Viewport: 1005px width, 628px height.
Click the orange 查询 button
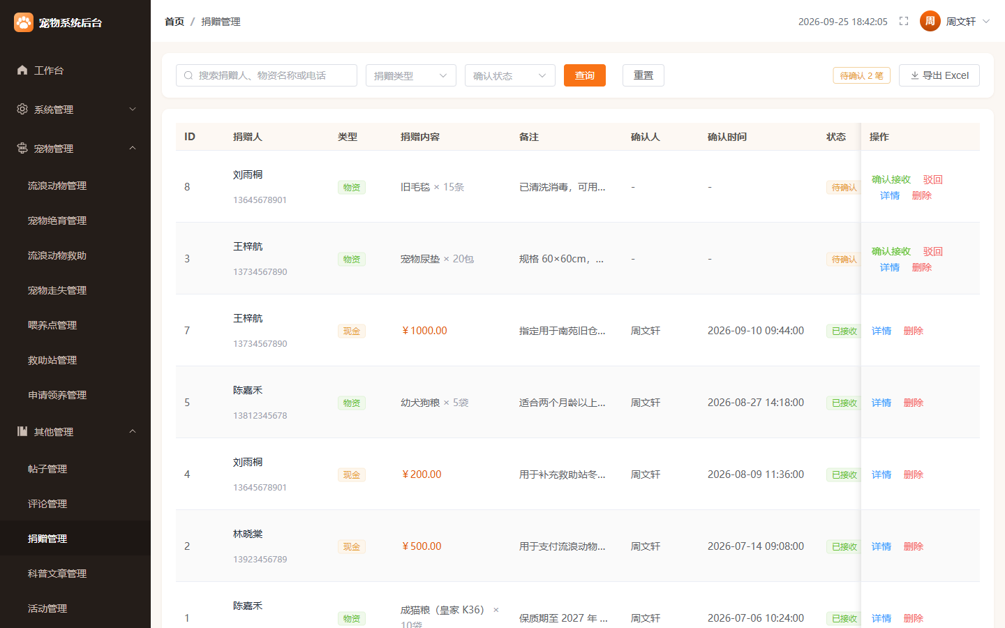tap(585, 75)
